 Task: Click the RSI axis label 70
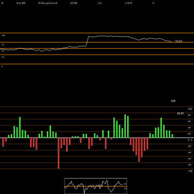click(x=3, y=45)
